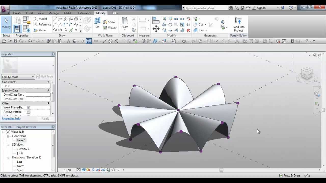Click the keyword search box

click(x=206, y=8)
